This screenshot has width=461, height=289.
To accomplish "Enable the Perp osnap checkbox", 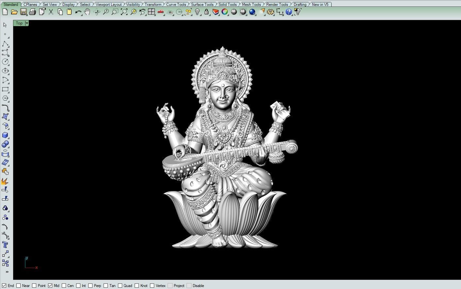I will tap(91, 285).
